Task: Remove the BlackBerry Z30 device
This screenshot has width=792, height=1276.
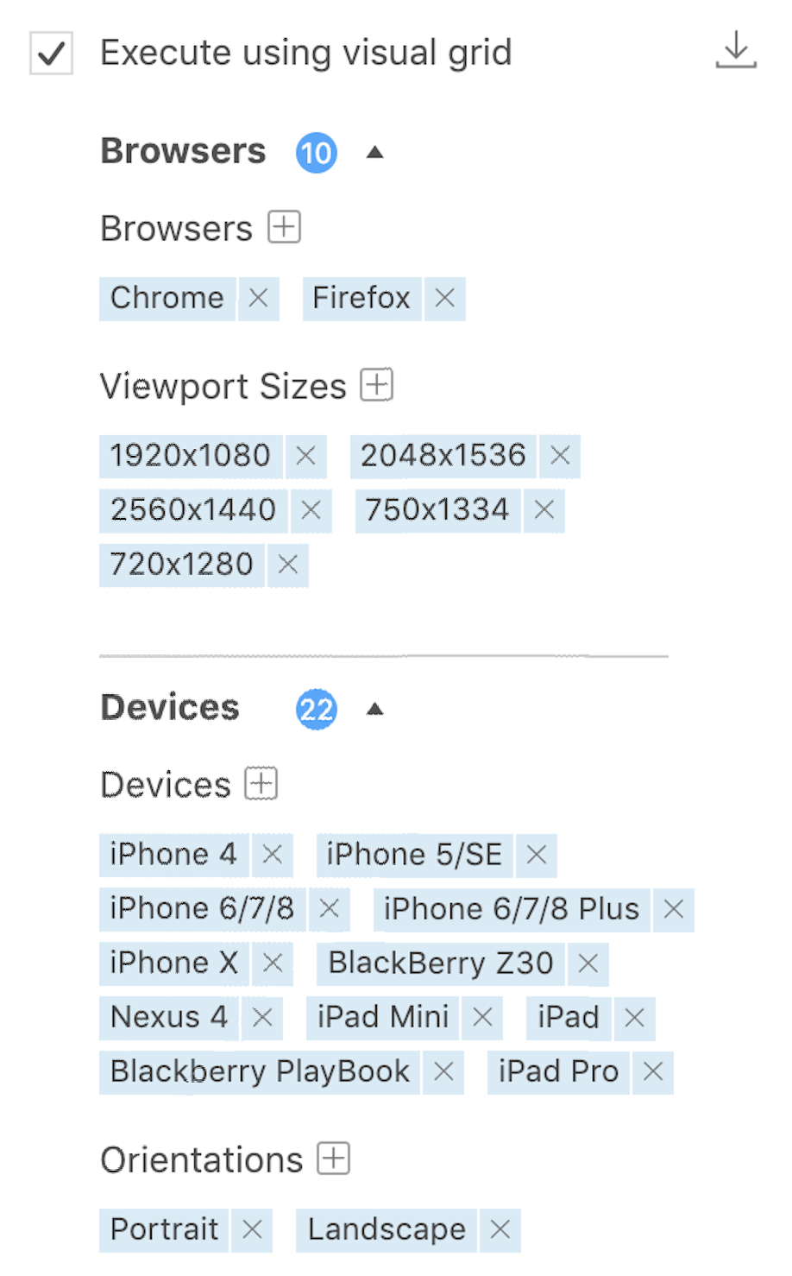Action: coord(588,963)
